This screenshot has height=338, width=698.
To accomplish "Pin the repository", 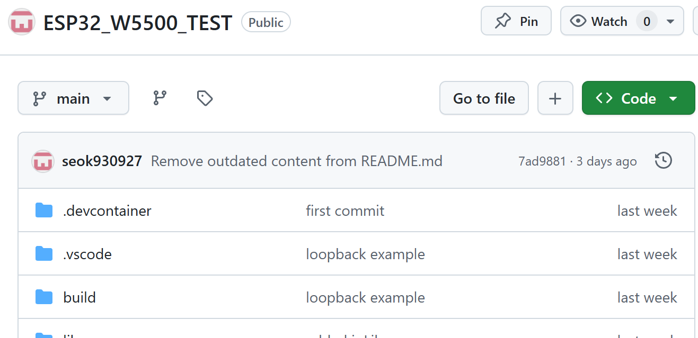I will [516, 21].
